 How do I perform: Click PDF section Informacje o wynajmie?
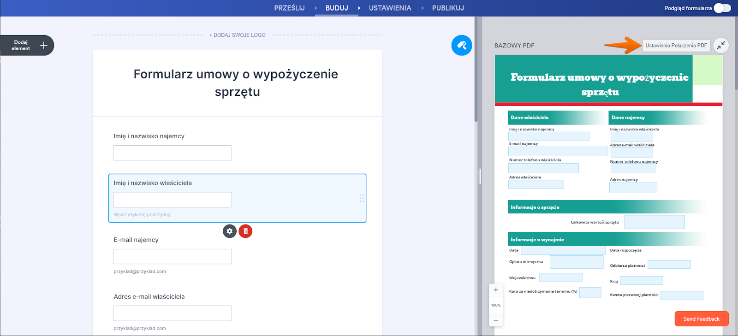[x=607, y=239]
